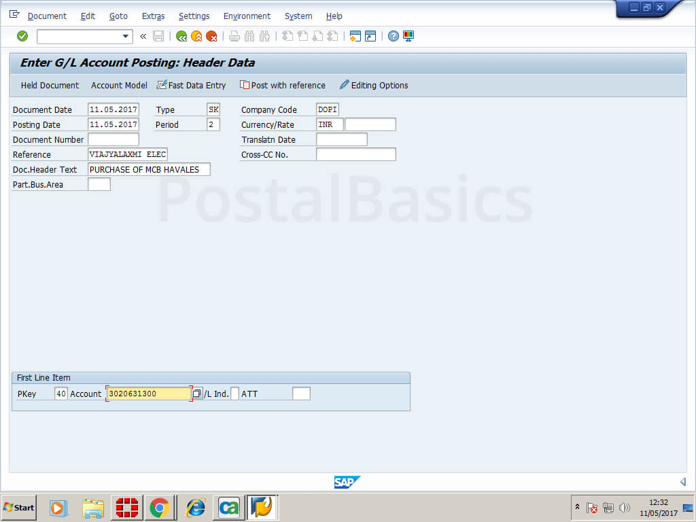Image resolution: width=696 pixels, height=522 pixels.
Task: Click the green Back arrow icon
Action: (x=181, y=36)
